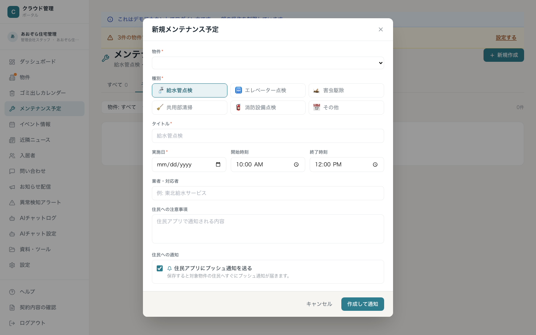Open AIチャット設定 in sidebar
The width and height of the screenshot is (536, 335).
[44, 234]
